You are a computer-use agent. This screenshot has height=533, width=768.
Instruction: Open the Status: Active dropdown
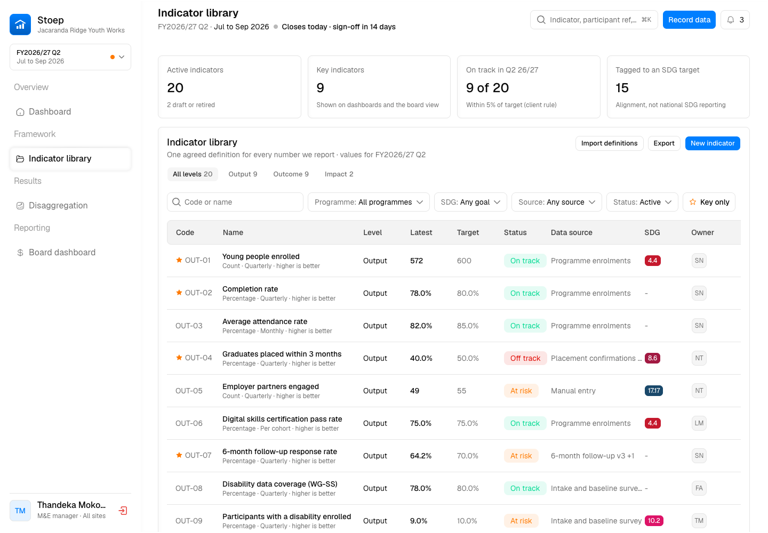642,202
